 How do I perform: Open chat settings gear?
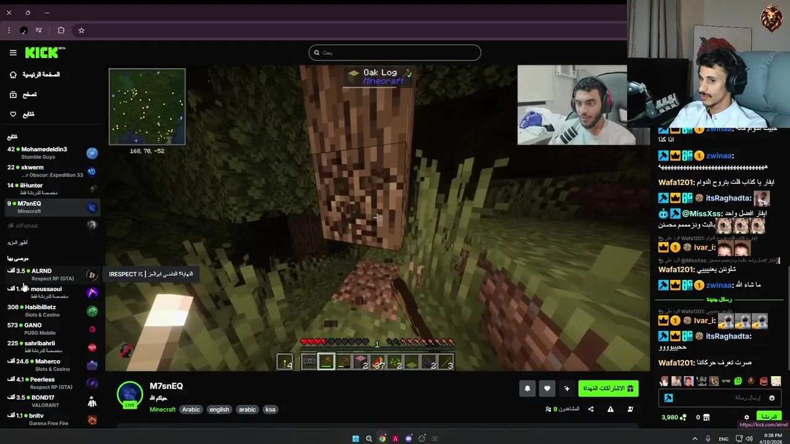coord(746,417)
